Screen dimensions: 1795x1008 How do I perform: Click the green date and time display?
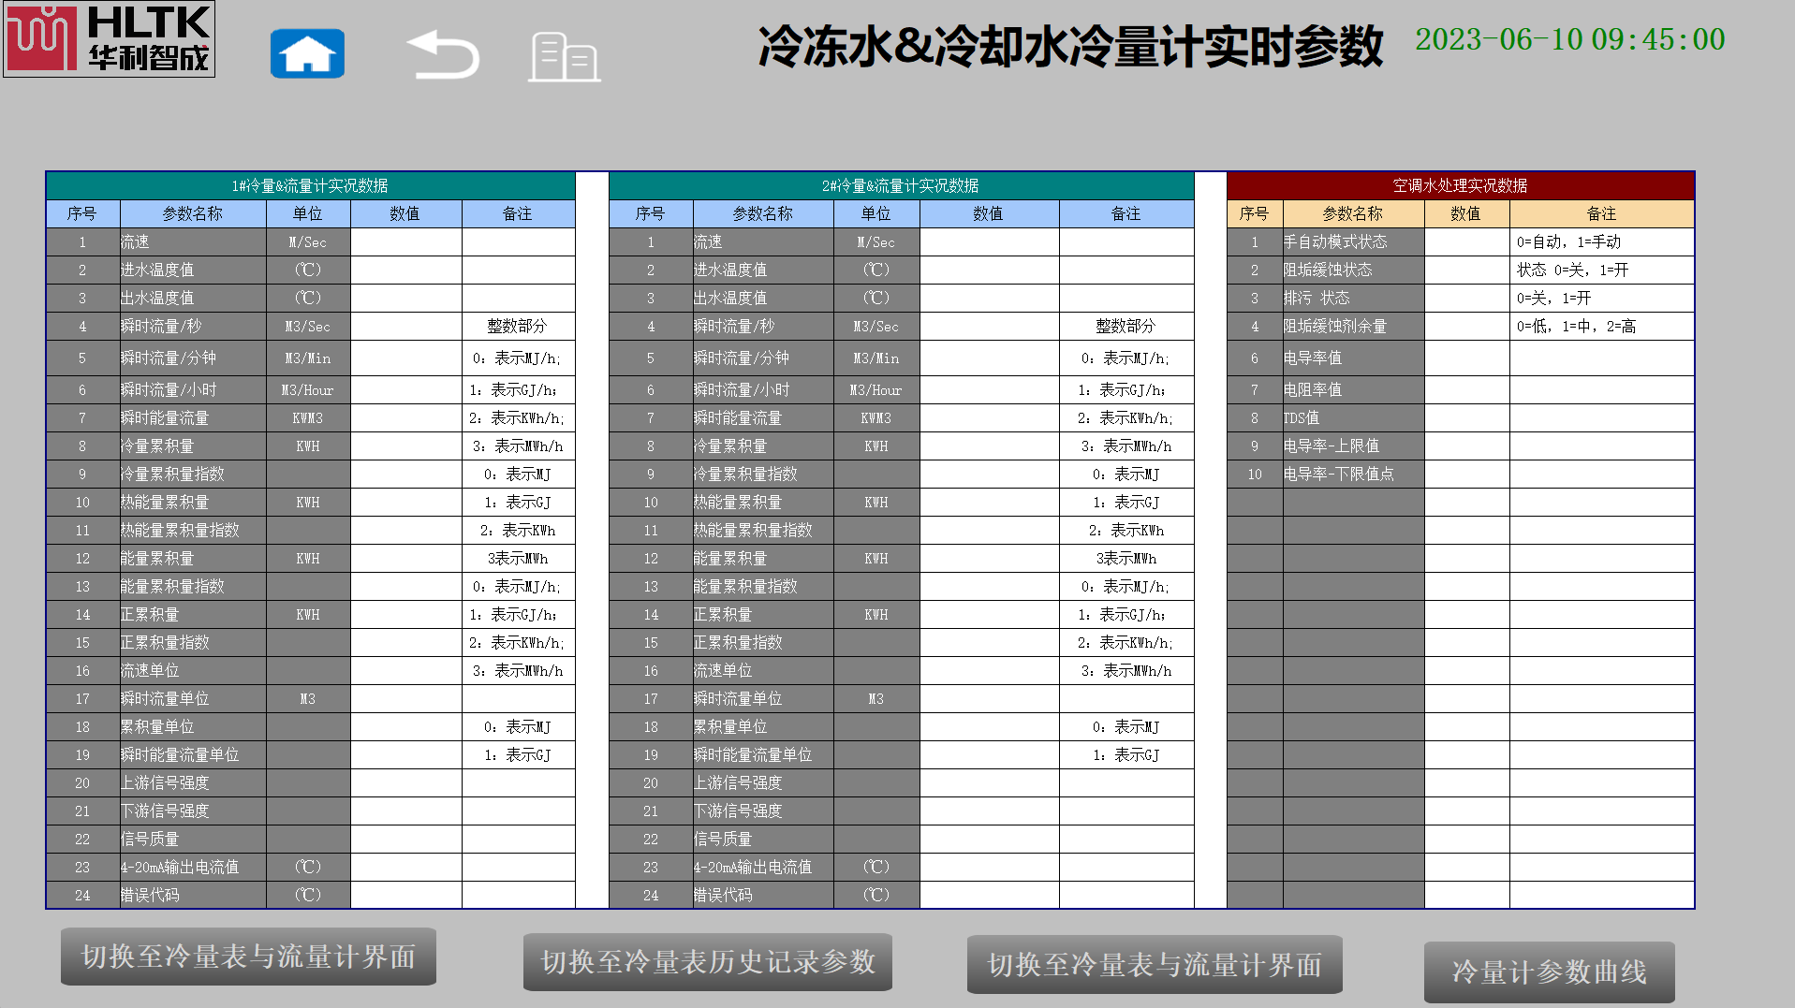click(x=1569, y=39)
